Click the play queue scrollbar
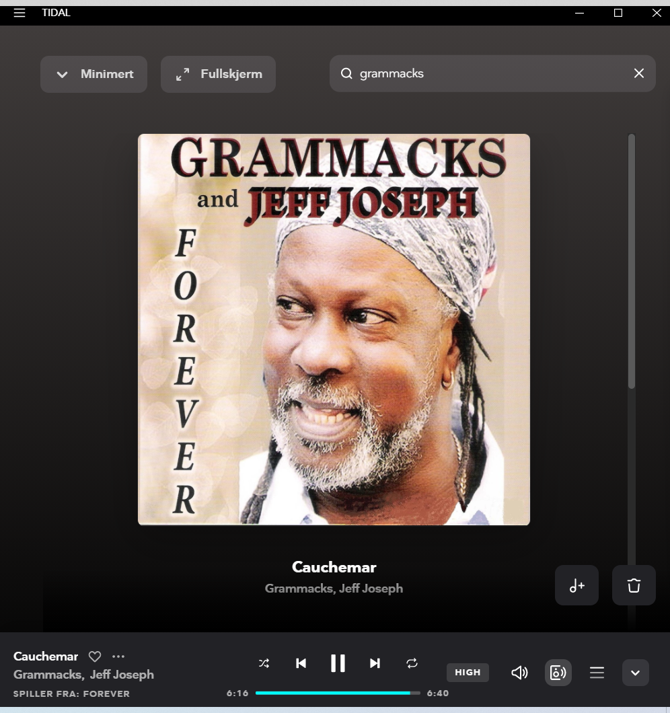The image size is (670, 713). pyautogui.click(x=632, y=261)
